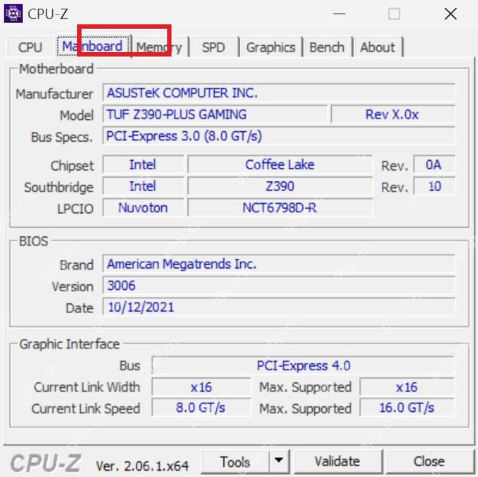Select the Mainboard tab
Image resolution: width=478 pixels, height=477 pixels.
[92, 46]
